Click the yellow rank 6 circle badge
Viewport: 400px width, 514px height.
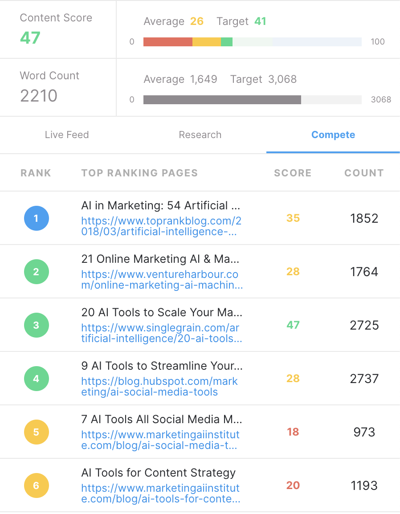click(x=37, y=485)
